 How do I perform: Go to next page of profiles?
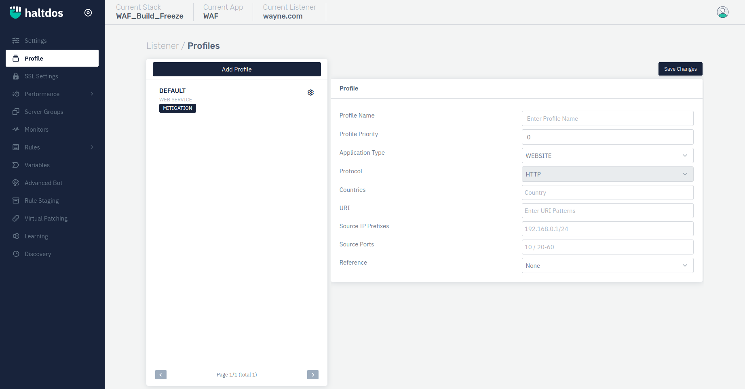click(x=313, y=374)
